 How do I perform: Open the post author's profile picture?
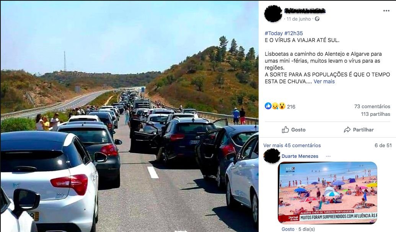[273, 14]
